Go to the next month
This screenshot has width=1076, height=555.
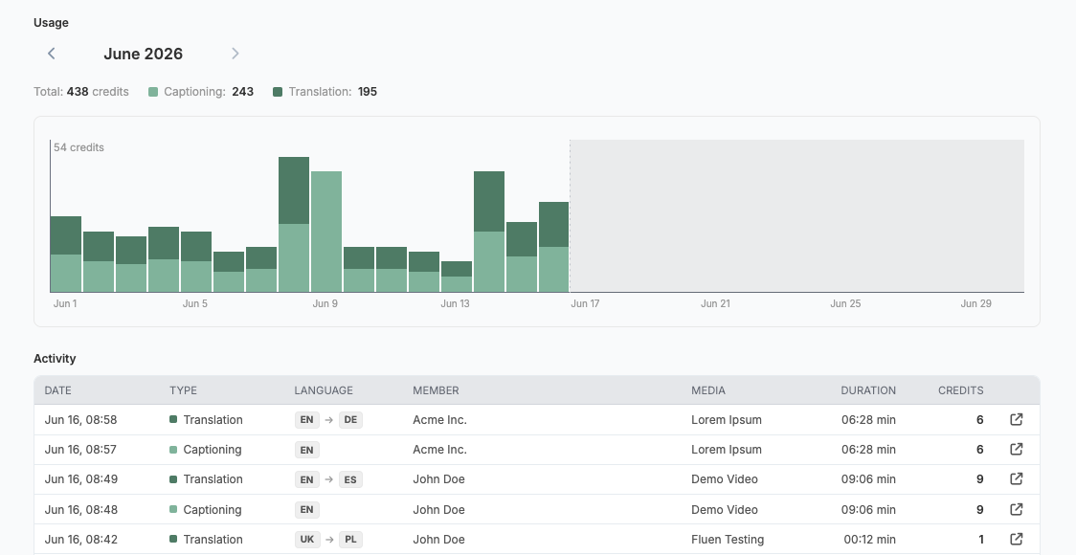point(235,54)
